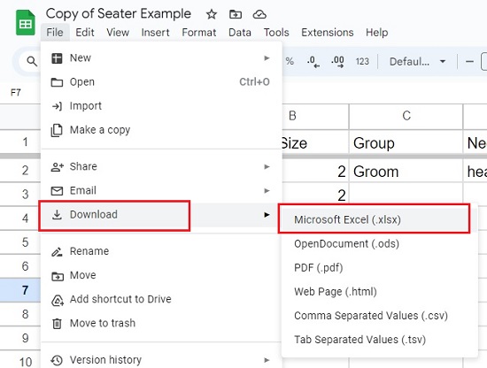This screenshot has height=368, width=487.
Task: Select row 5 header
Action: tap(20, 242)
